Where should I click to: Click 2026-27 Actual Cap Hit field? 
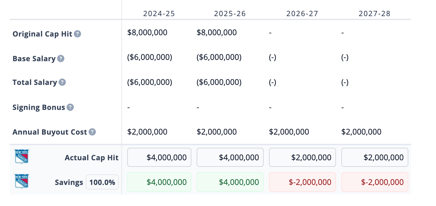(303, 157)
